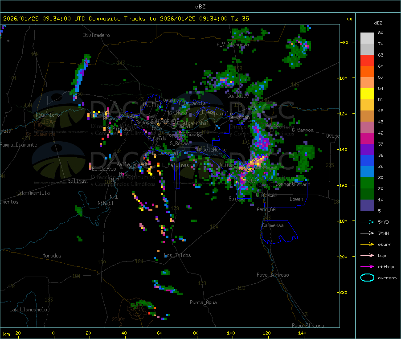Click the Valle_Grande map label
This screenshot has width=401, height=339.
(132, 164)
